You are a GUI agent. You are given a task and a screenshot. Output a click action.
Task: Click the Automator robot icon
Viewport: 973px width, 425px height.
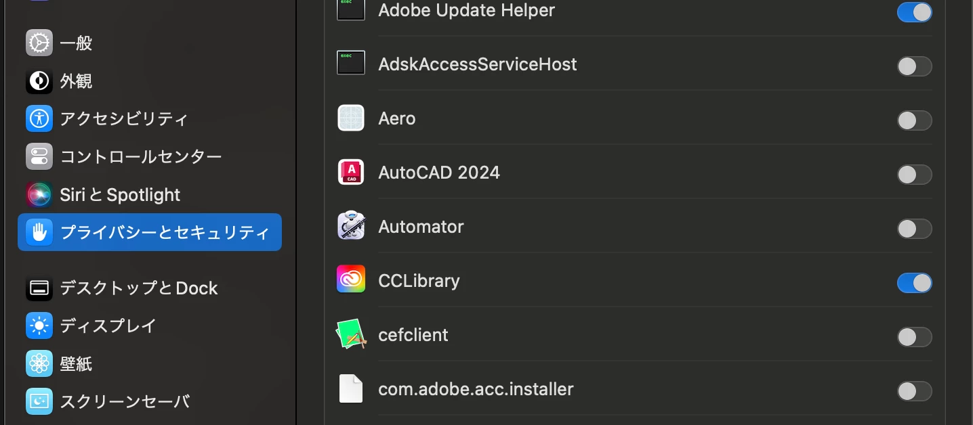(x=351, y=226)
